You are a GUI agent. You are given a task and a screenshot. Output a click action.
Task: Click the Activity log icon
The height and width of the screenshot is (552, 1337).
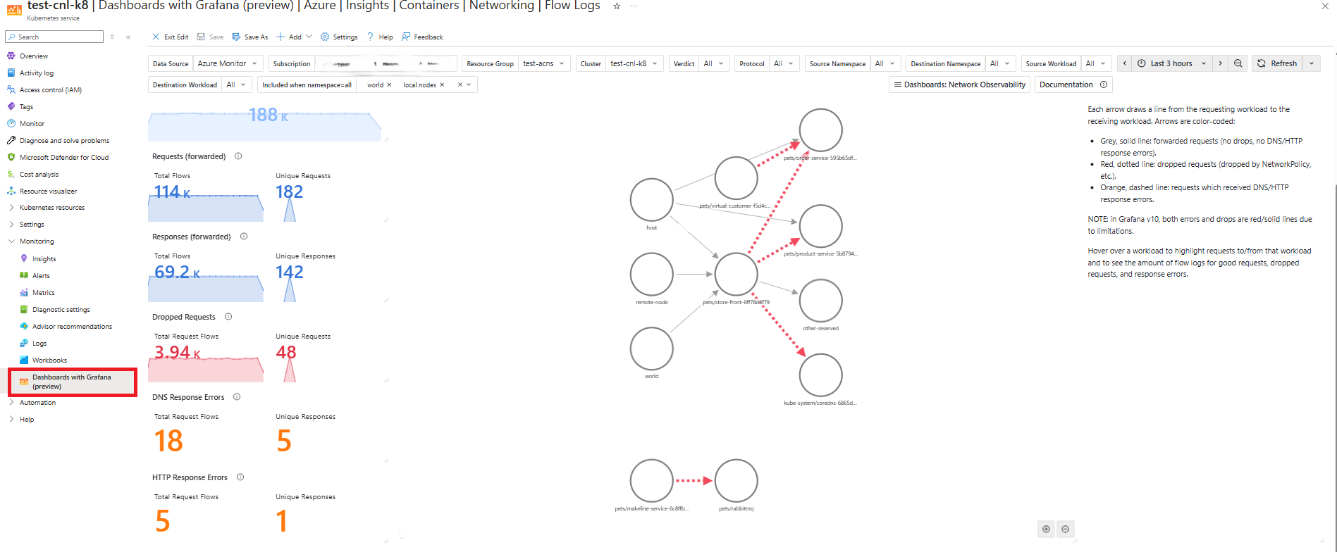click(x=11, y=73)
